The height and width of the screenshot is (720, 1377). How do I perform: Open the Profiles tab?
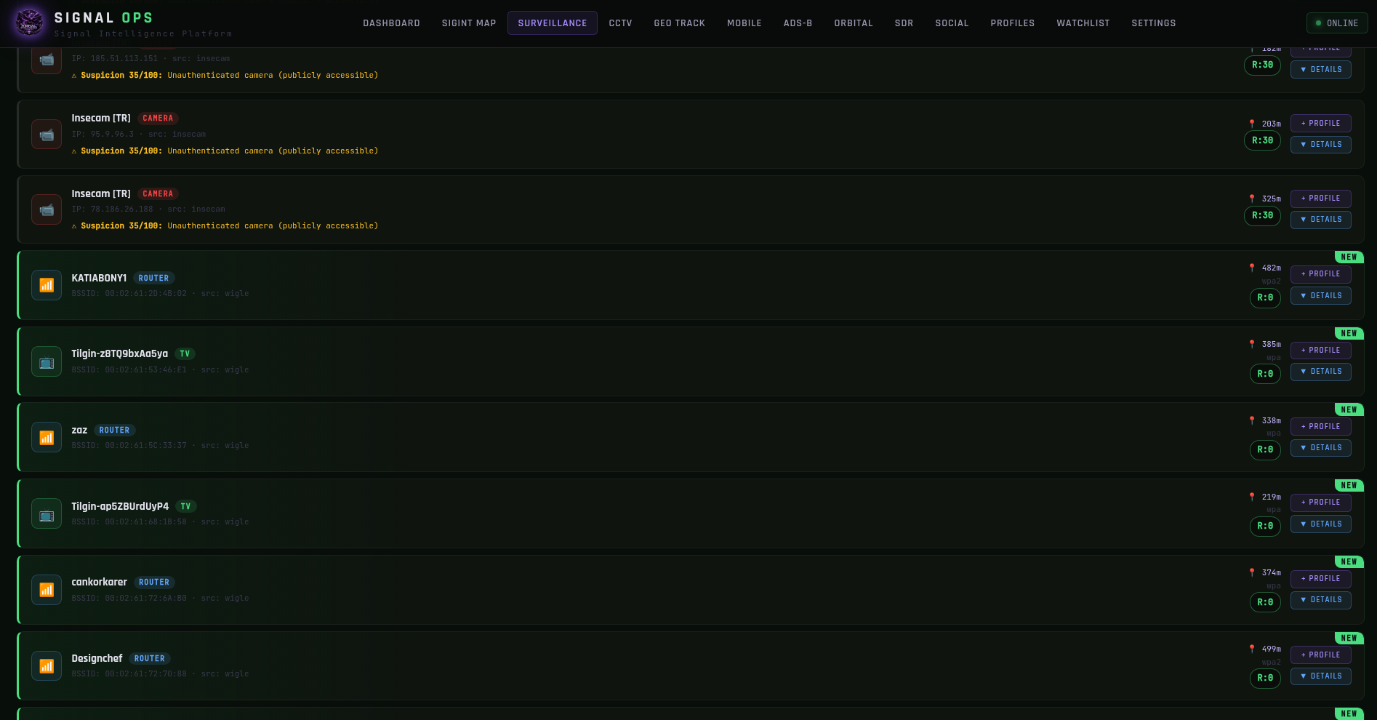1012,23
